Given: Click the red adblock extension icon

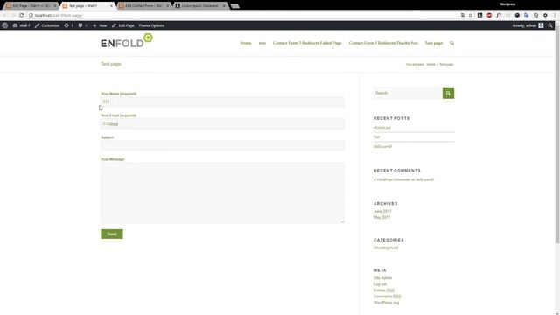Looking at the screenshot, I should point(489,16).
